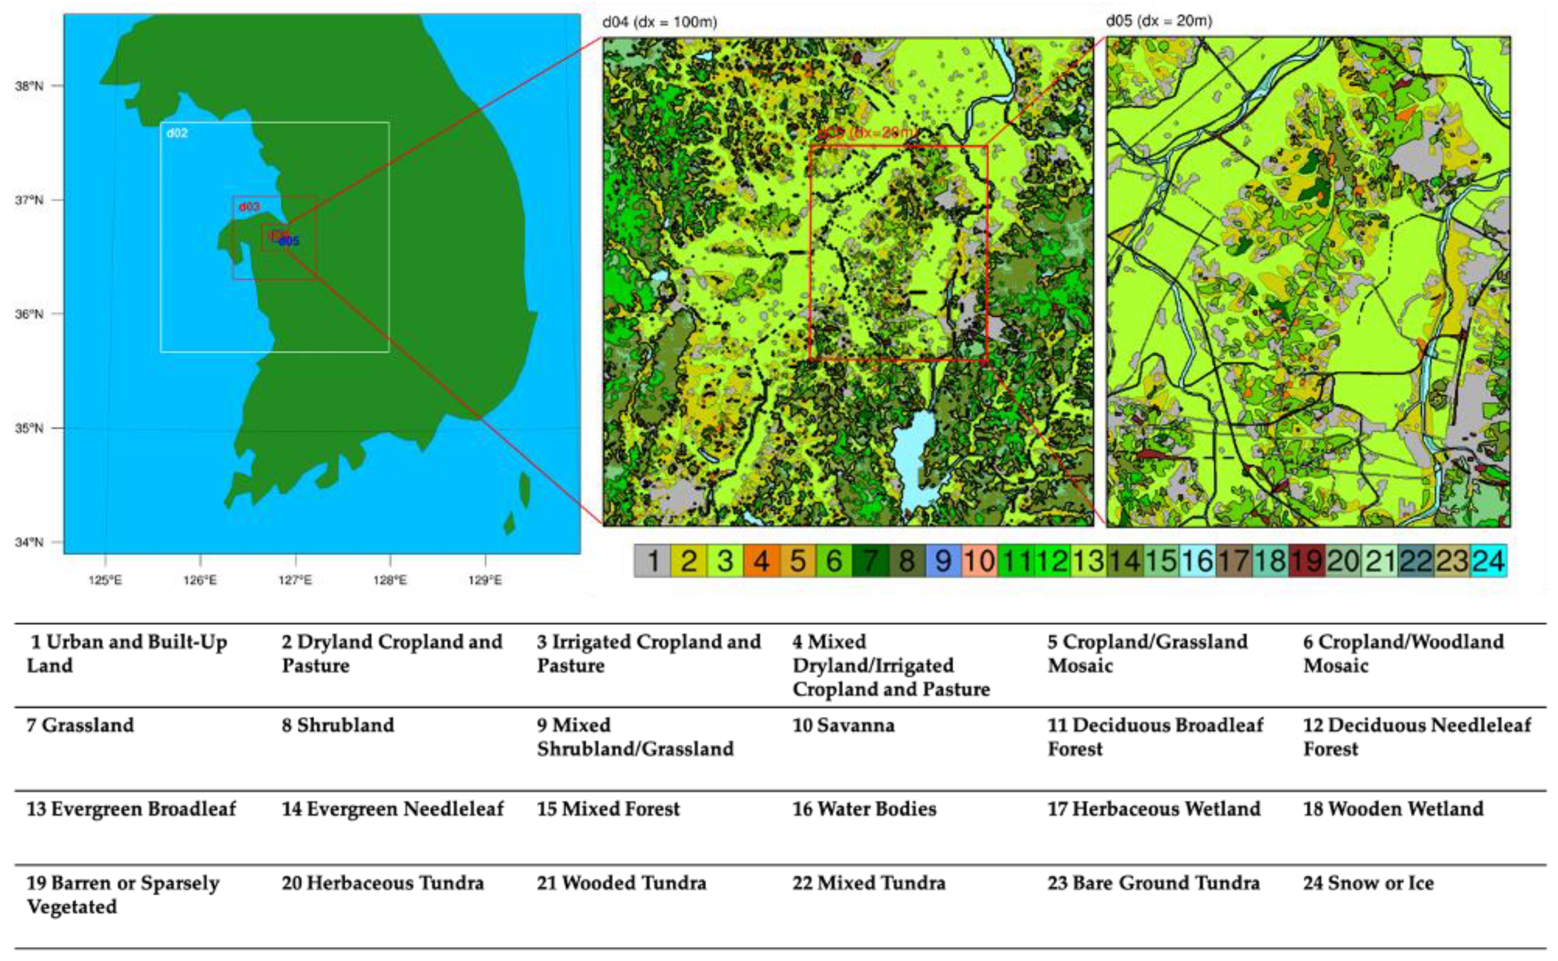The width and height of the screenshot is (1558, 961).
Task: Click the 16 Water Bodies table cell
Action: pos(864,809)
